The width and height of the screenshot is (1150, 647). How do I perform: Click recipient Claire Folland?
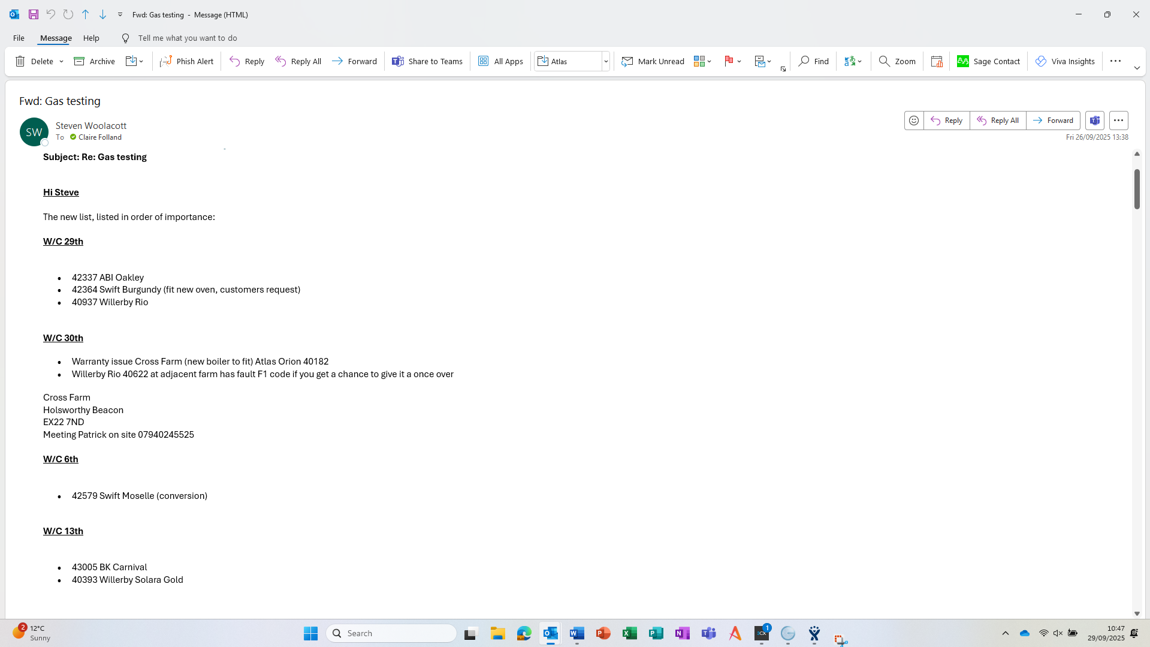point(100,137)
